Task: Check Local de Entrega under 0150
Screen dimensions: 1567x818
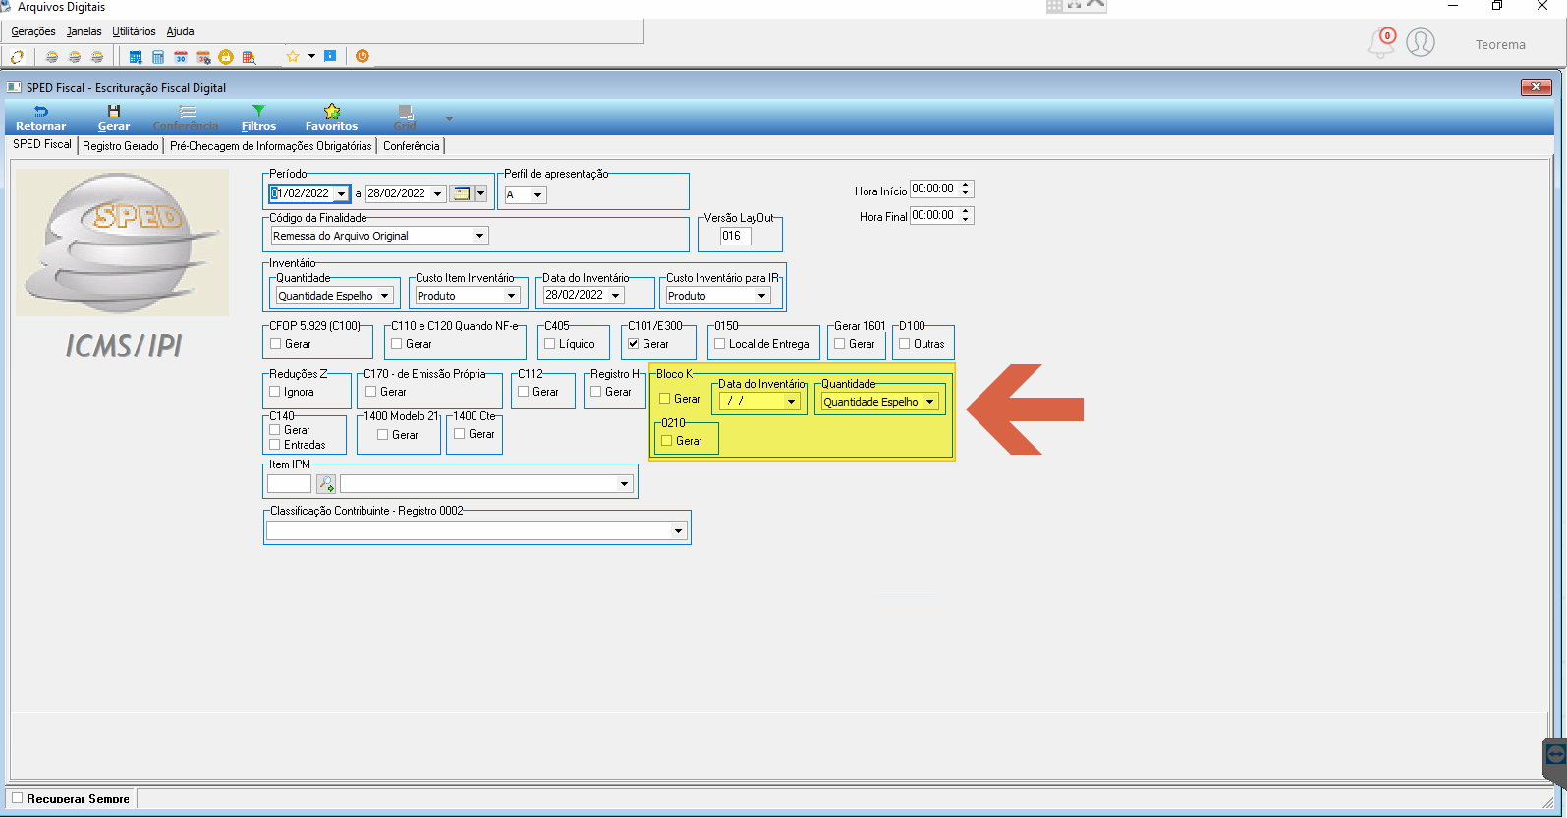Action: click(720, 344)
